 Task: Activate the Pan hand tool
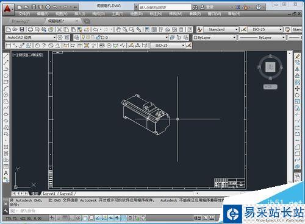click(118, 30)
